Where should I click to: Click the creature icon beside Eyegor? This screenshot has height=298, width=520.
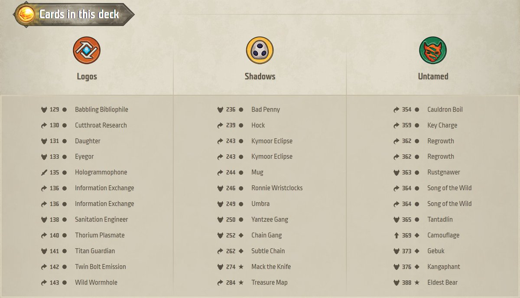[44, 157]
